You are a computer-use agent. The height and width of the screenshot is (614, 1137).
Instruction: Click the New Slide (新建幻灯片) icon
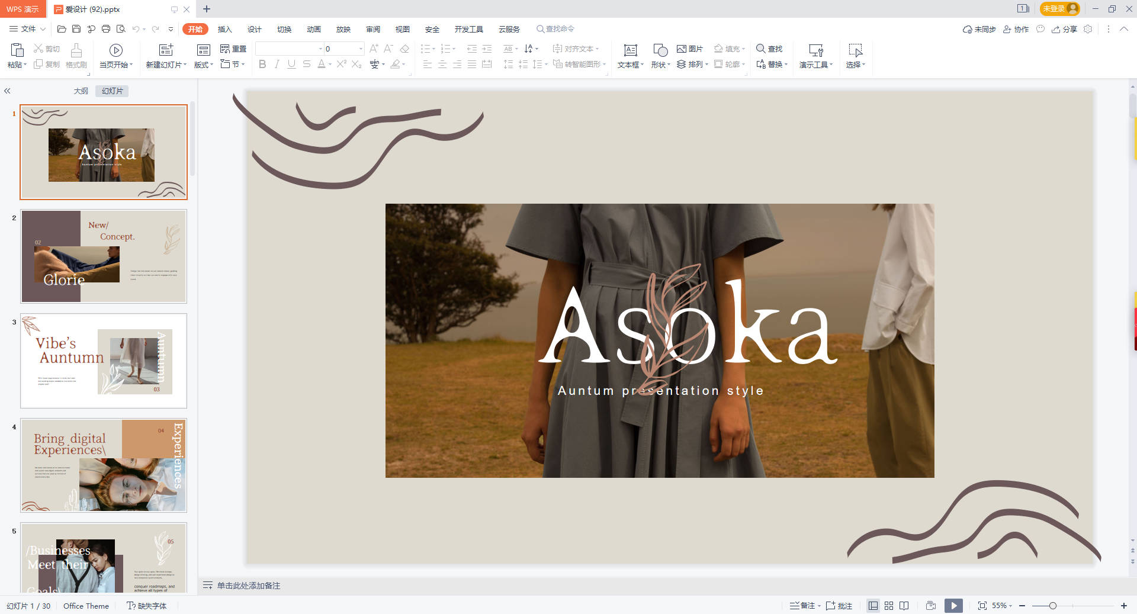point(166,50)
